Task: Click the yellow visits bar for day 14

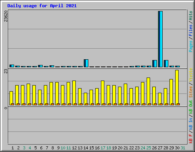Action: pyautogui.click(x=85, y=99)
